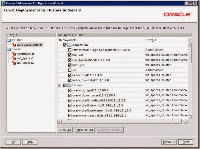Click 'oracle.bi.composer#11.1.1@0.1' library name
200x149 pixels.
pos(94,95)
